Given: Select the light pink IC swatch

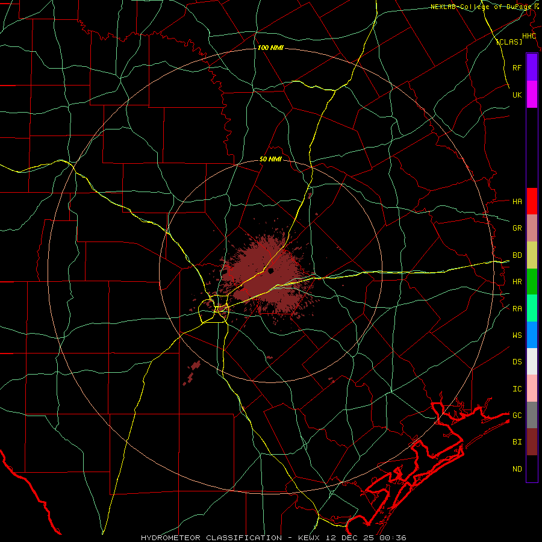Looking at the screenshot, I should click(x=532, y=388).
